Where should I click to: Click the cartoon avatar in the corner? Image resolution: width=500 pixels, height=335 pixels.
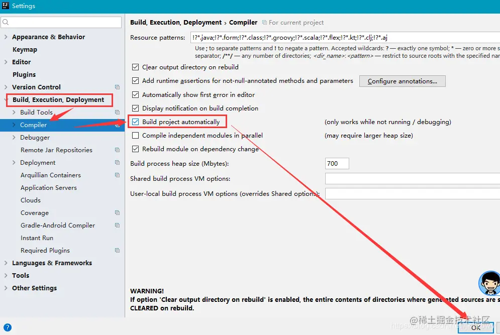click(x=489, y=283)
